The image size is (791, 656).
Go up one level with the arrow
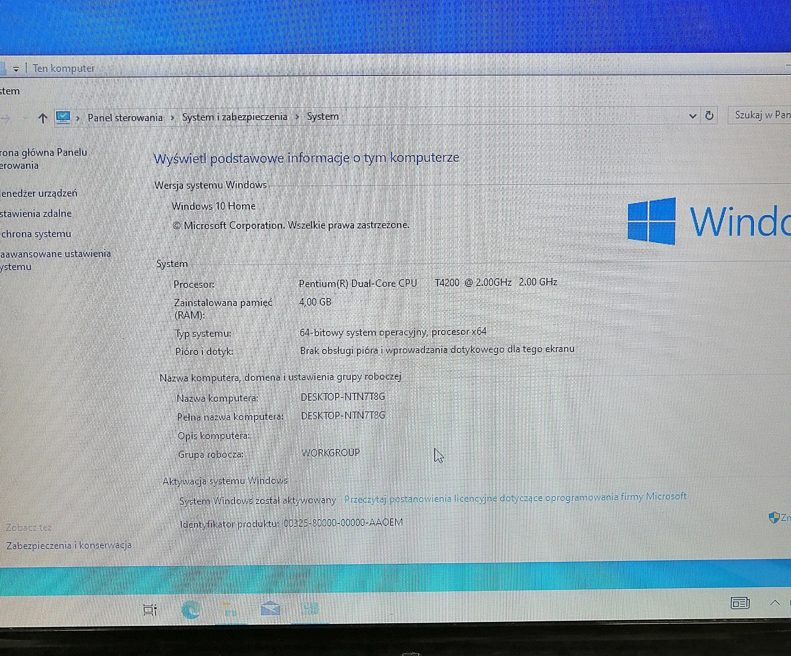[43, 118]
